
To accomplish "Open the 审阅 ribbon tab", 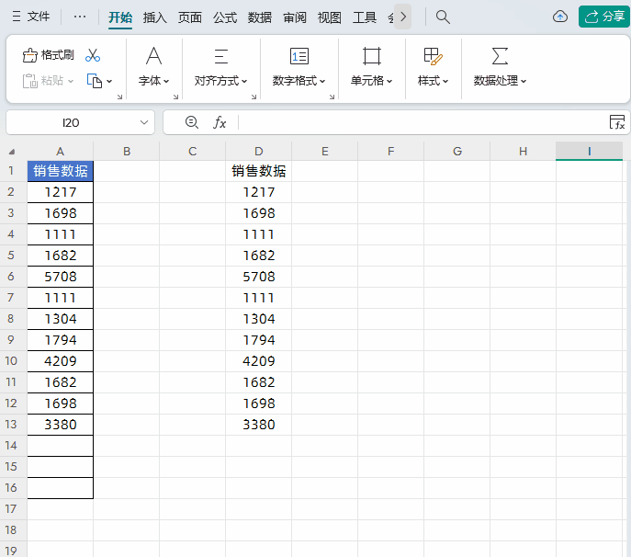I will (295, 17).
